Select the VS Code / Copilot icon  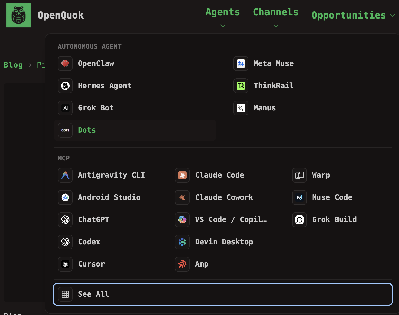tap(182, 220)
